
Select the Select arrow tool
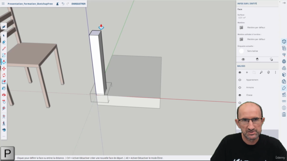click(x=4, y=36)
